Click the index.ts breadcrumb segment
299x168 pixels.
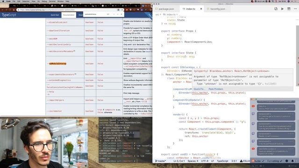point(171,14)
